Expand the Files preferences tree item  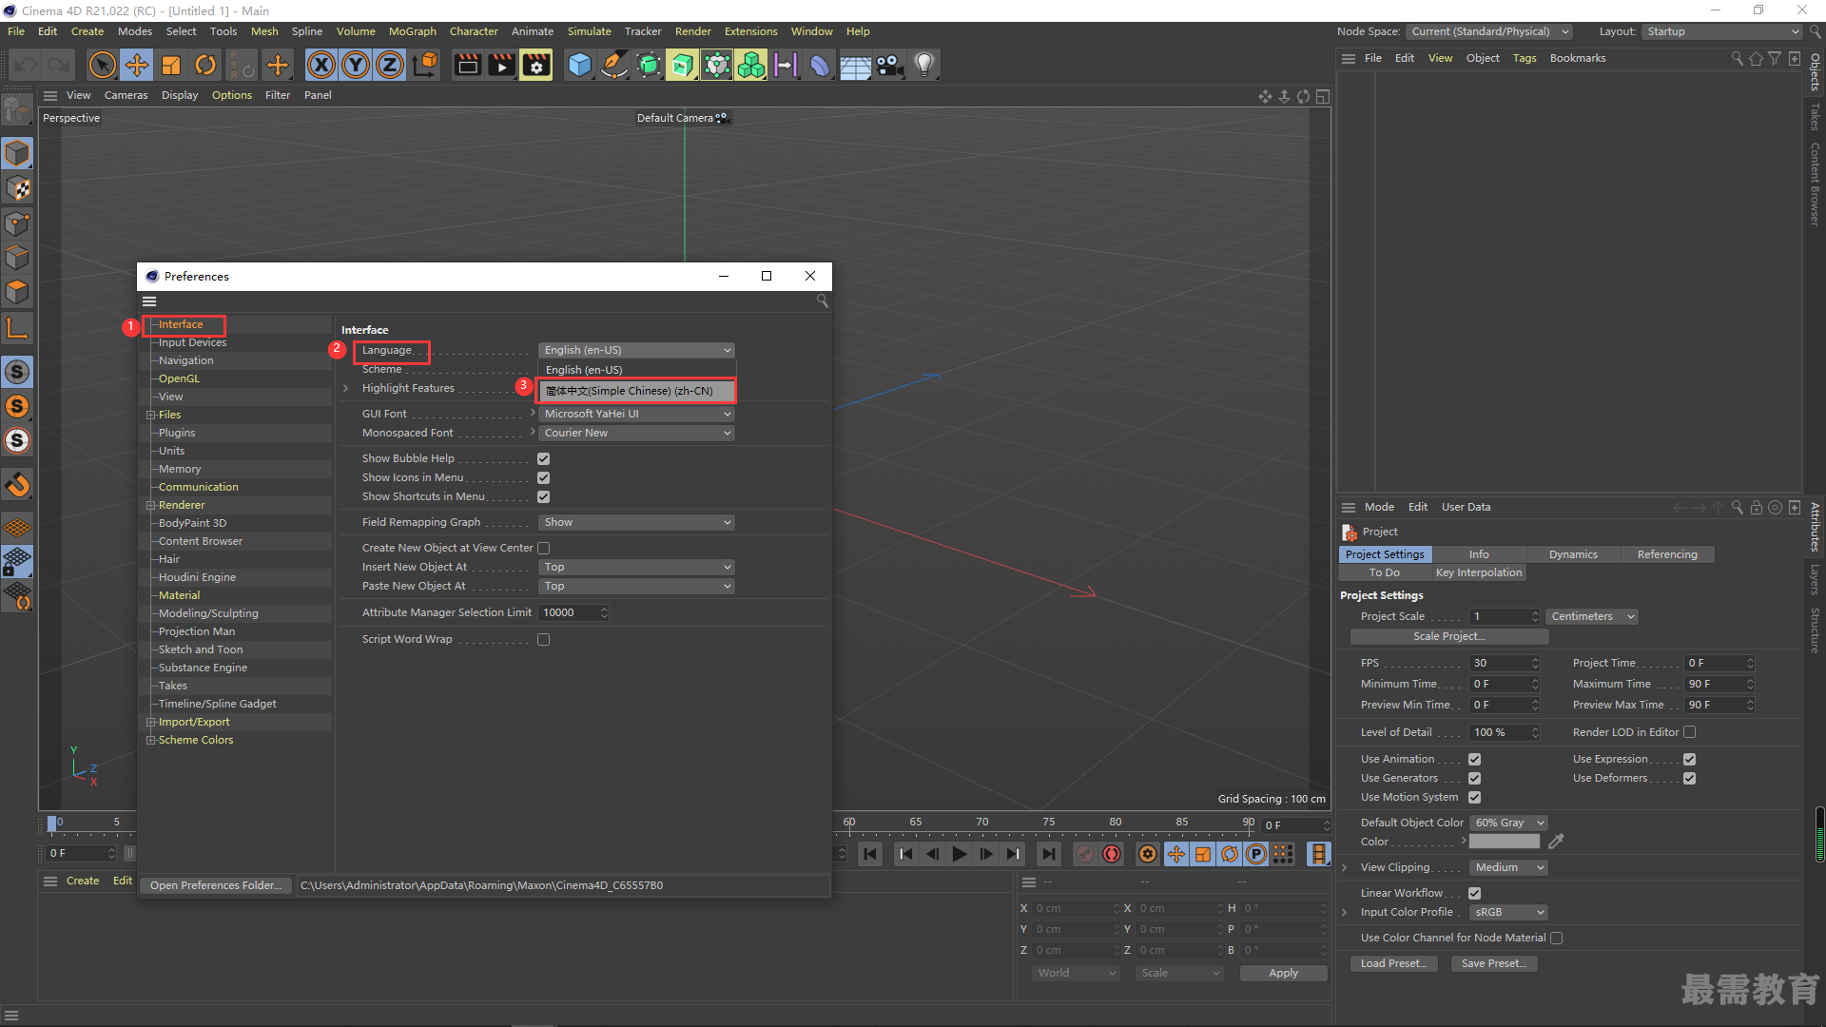point(150,415)
